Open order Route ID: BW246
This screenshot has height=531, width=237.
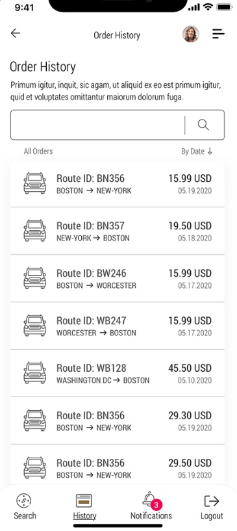[118, 278]
